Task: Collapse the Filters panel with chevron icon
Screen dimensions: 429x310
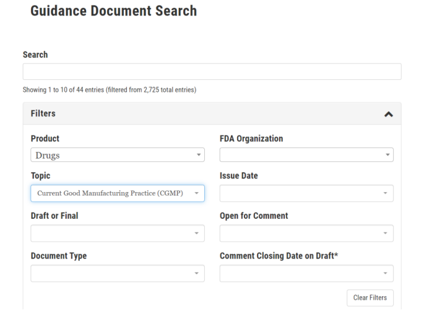Action: [388, 114]
